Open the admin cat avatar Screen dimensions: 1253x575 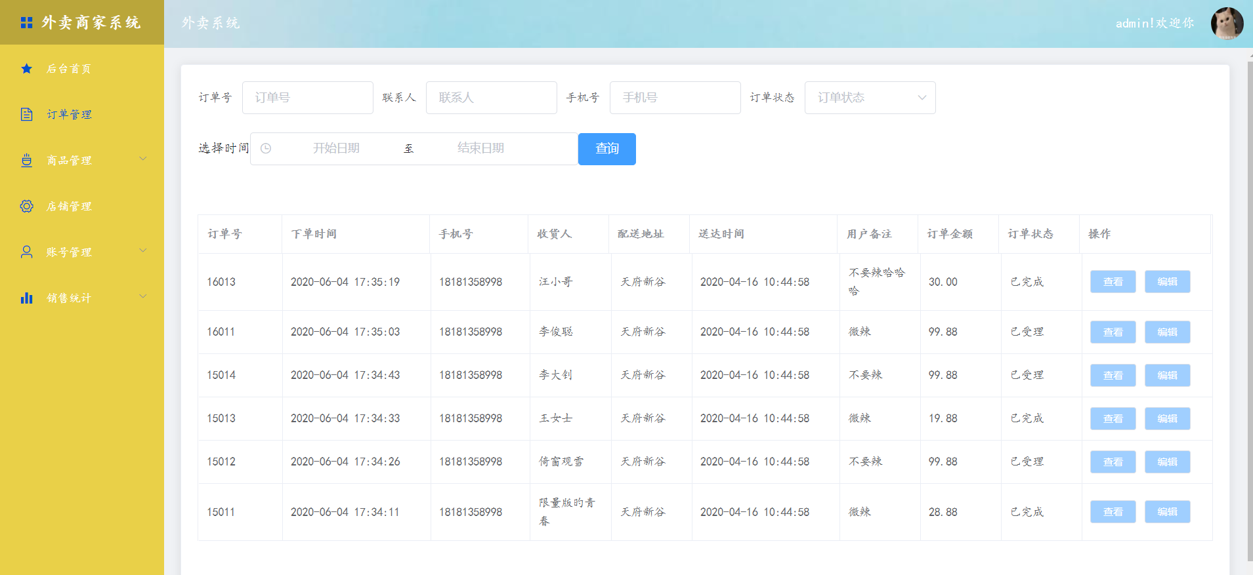coord(1227,24)
